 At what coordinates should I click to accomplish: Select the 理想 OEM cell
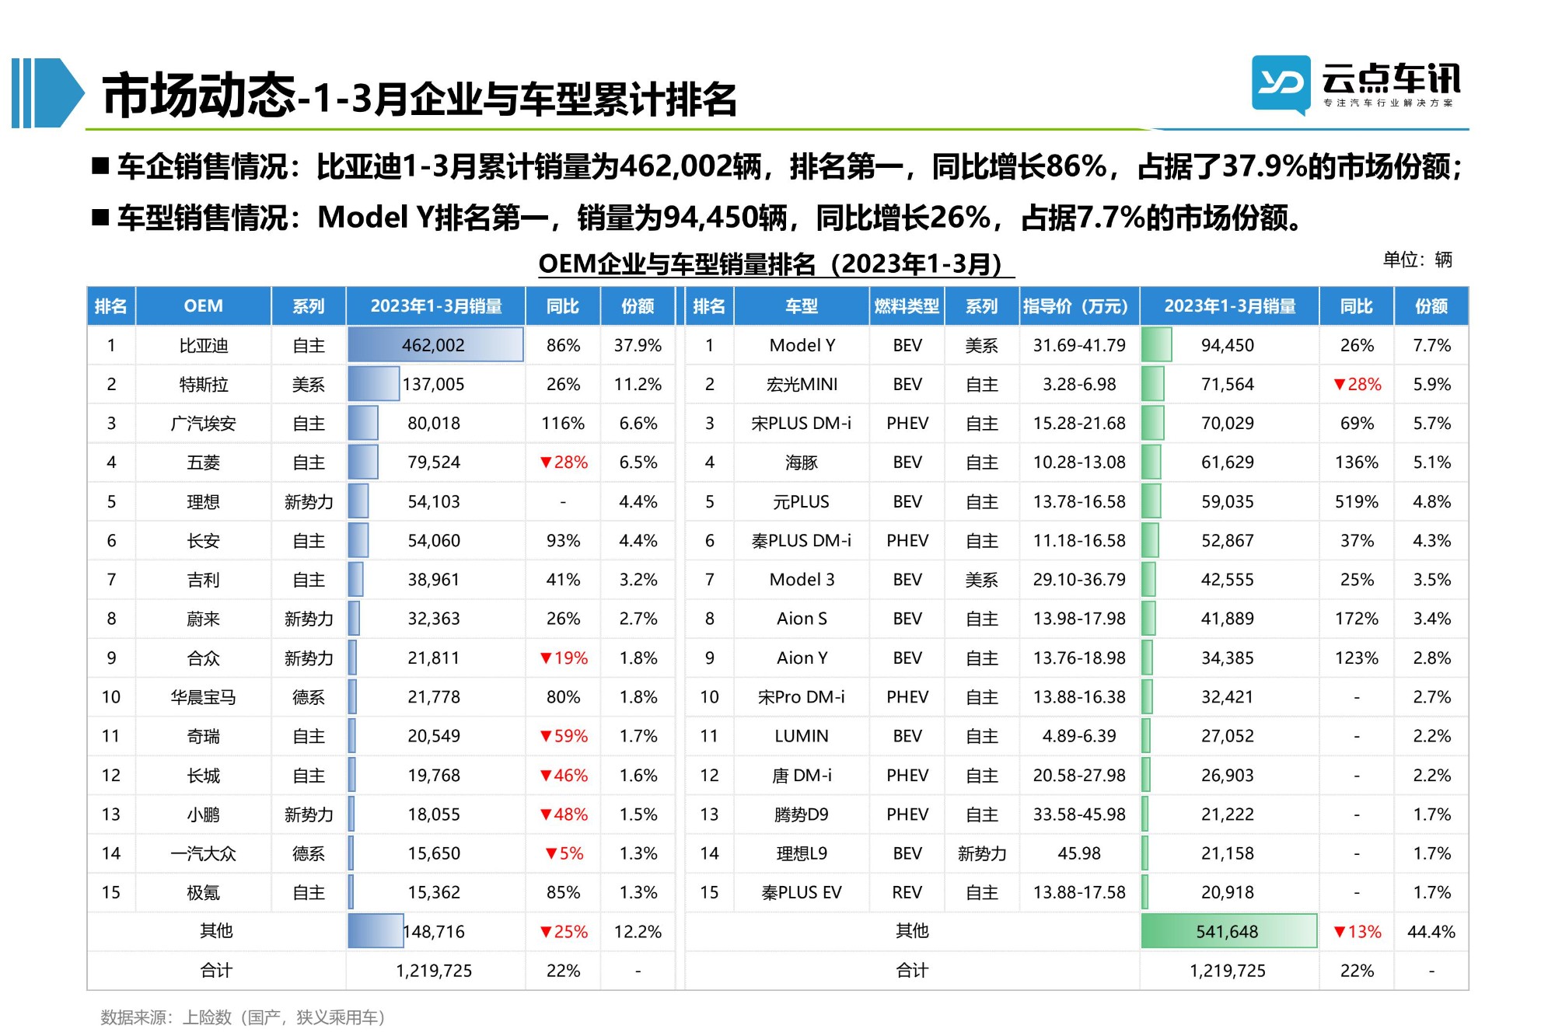point(204,501)
